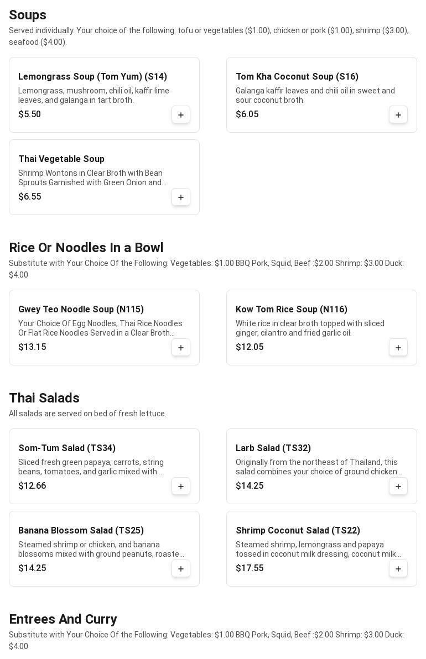This screenshot has width=426, height=659.
Task: Open Tom Kha Coconut Soup (S16) details
Action: click(x=297, y=77)
